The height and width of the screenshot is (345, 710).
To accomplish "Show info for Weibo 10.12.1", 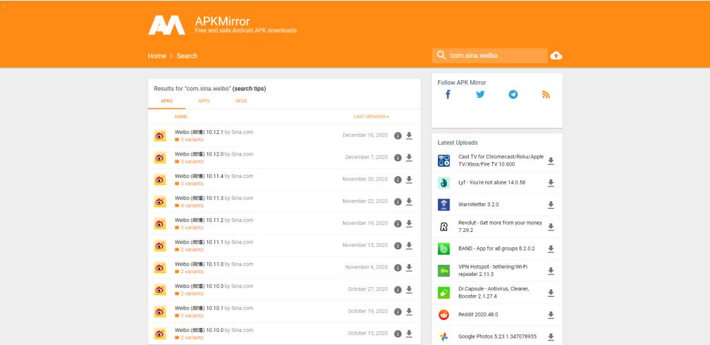I will [x=398, y=136].
